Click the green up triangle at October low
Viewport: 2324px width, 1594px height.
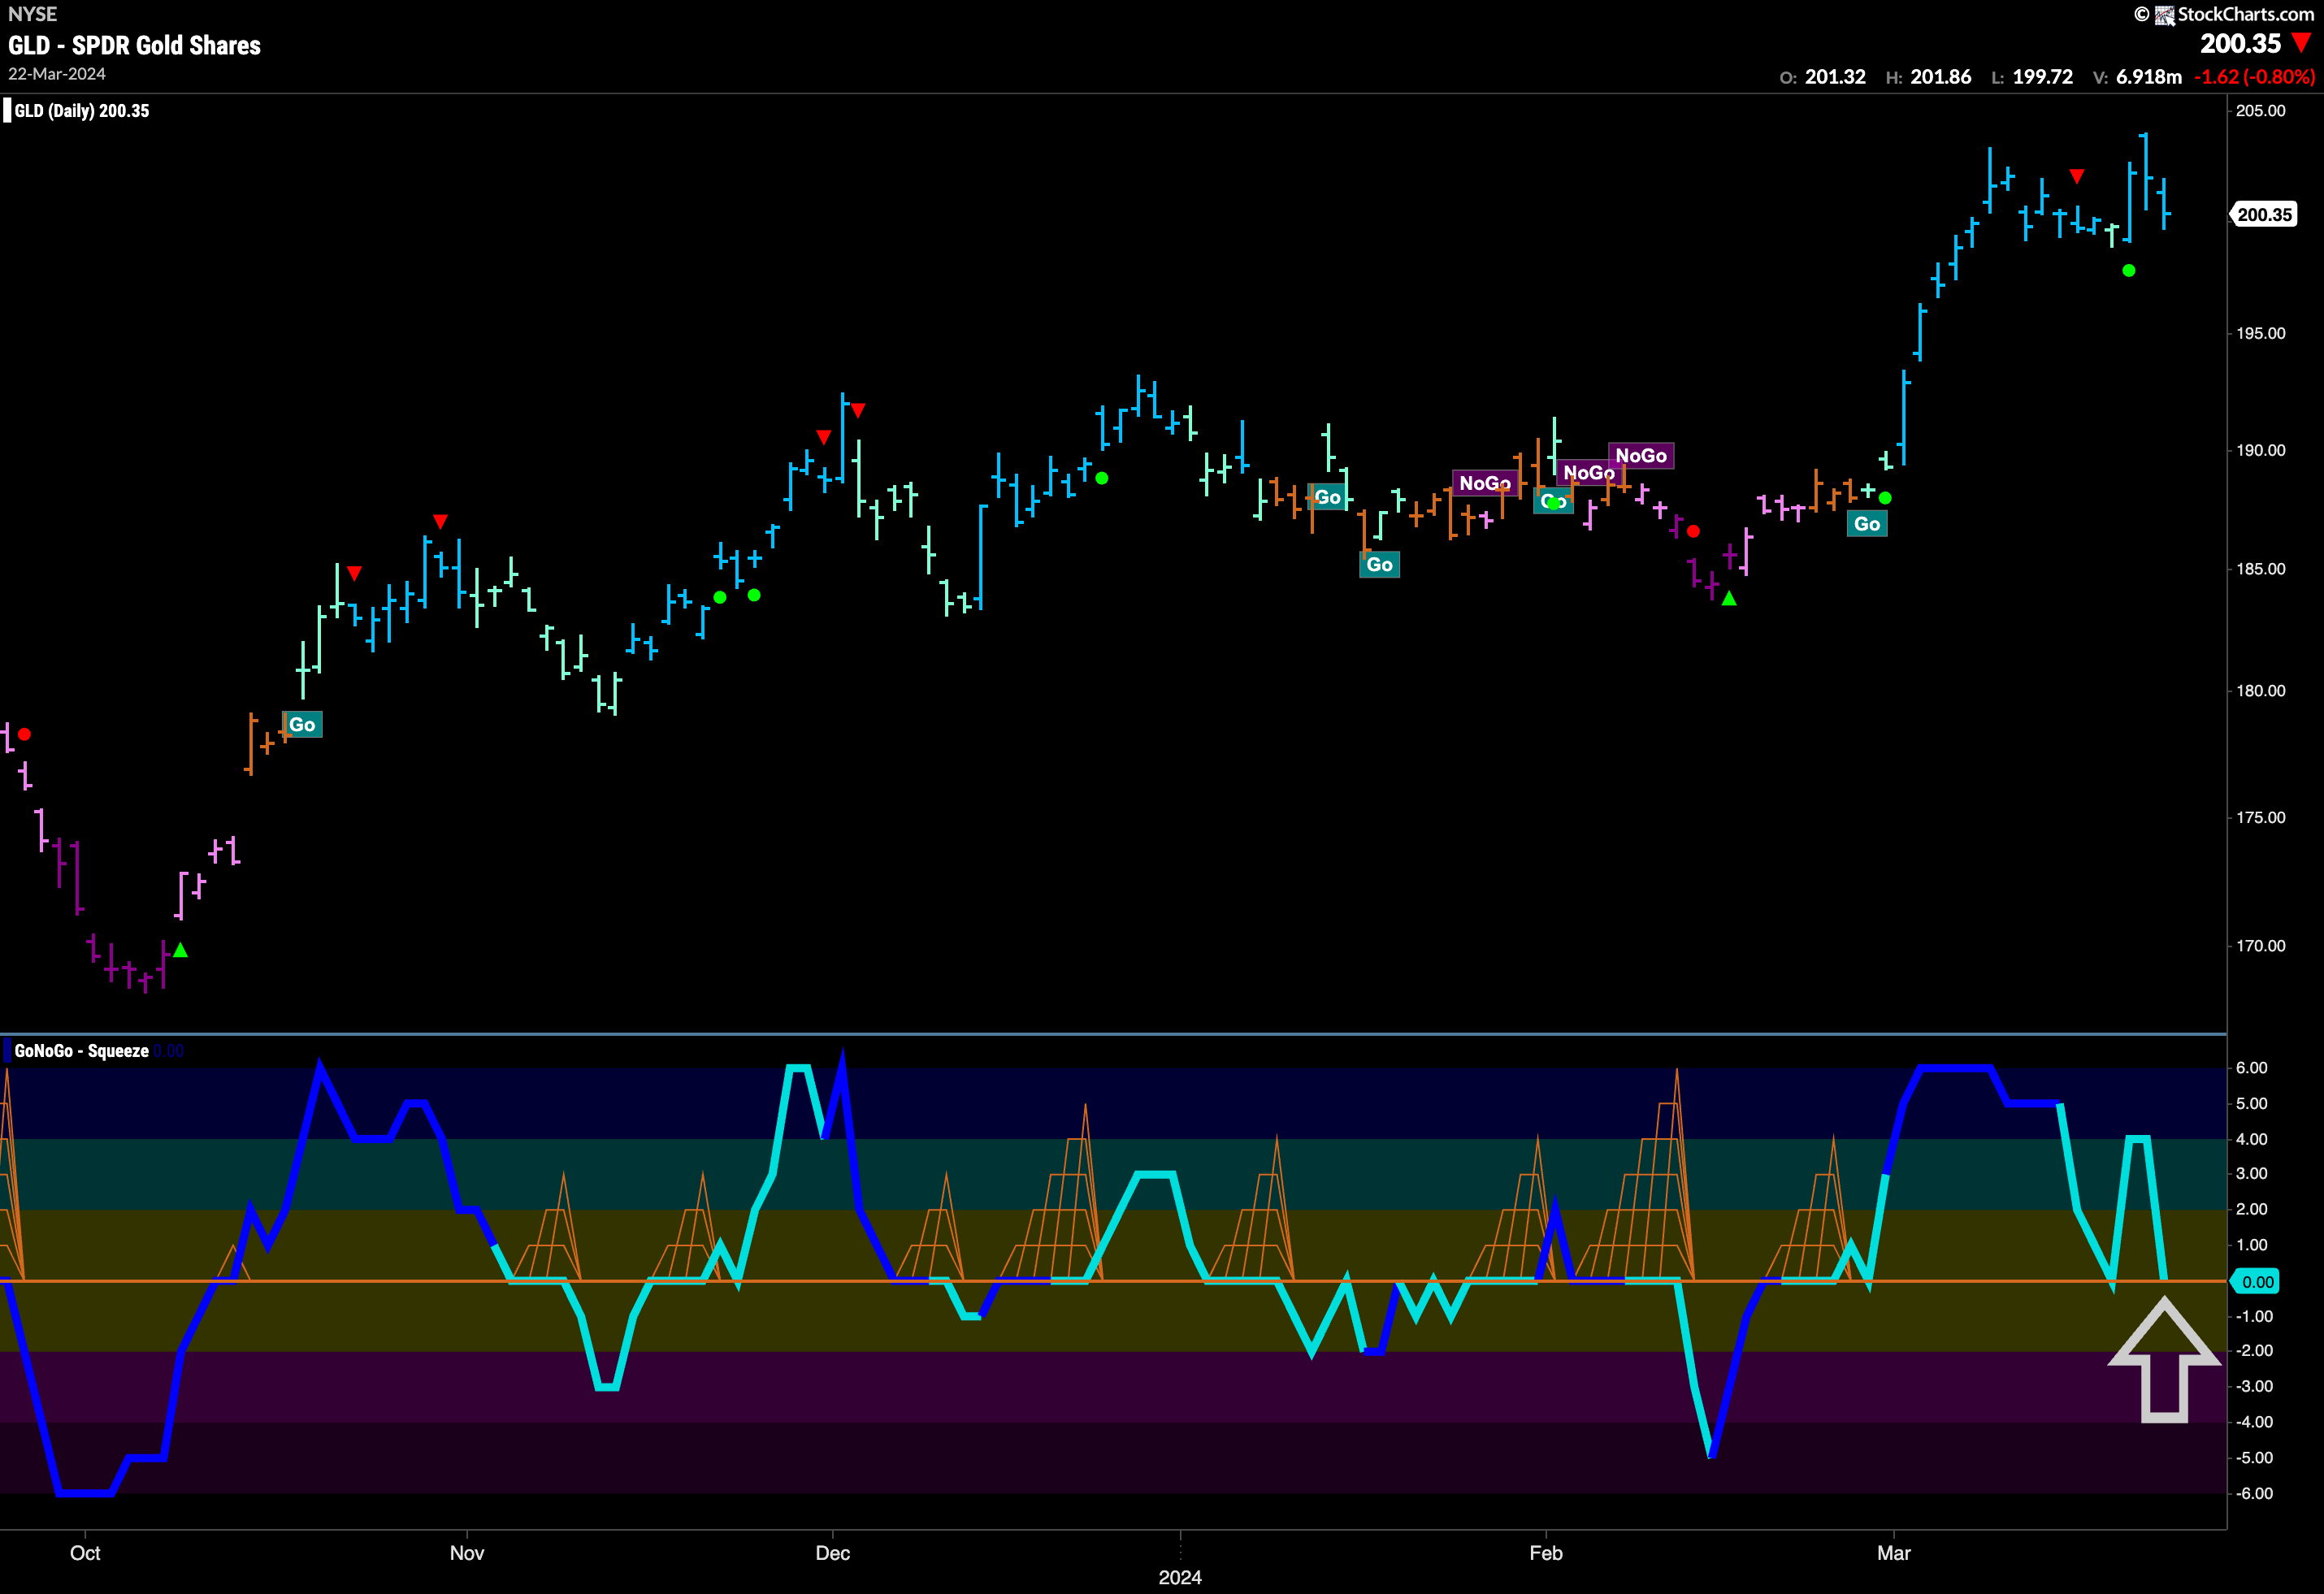[180, 950]
